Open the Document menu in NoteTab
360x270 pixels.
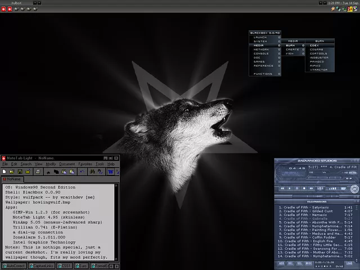[67, 164]
